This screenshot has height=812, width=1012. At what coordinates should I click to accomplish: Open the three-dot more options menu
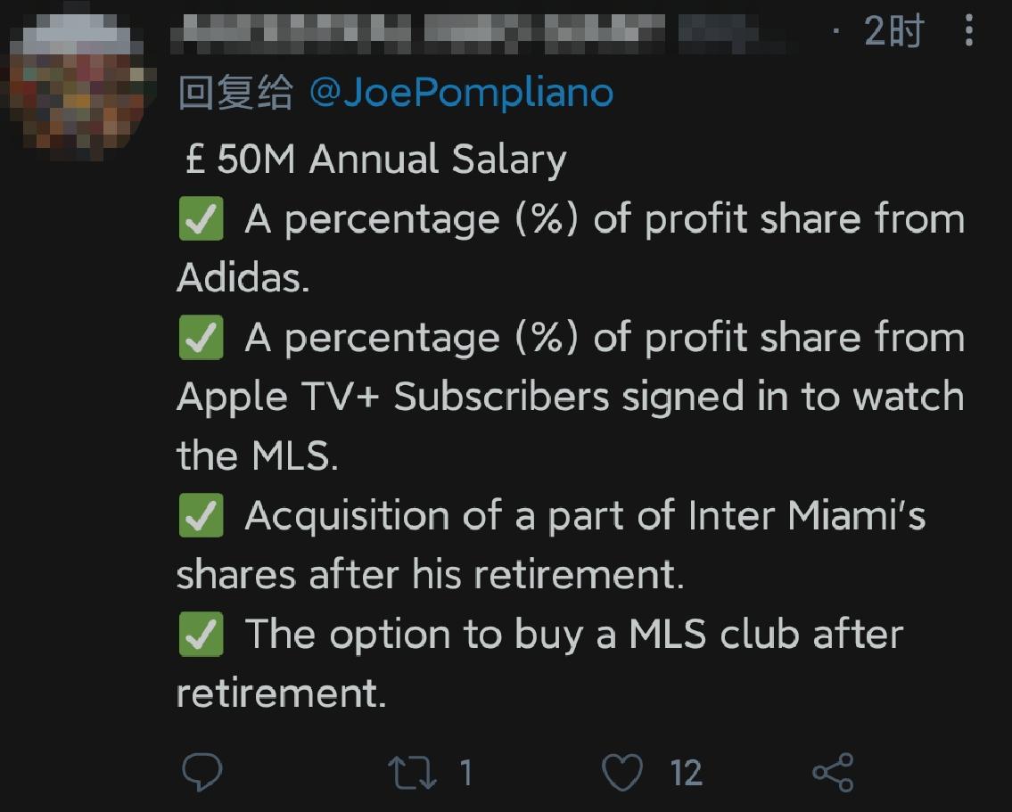coord(969,33)
